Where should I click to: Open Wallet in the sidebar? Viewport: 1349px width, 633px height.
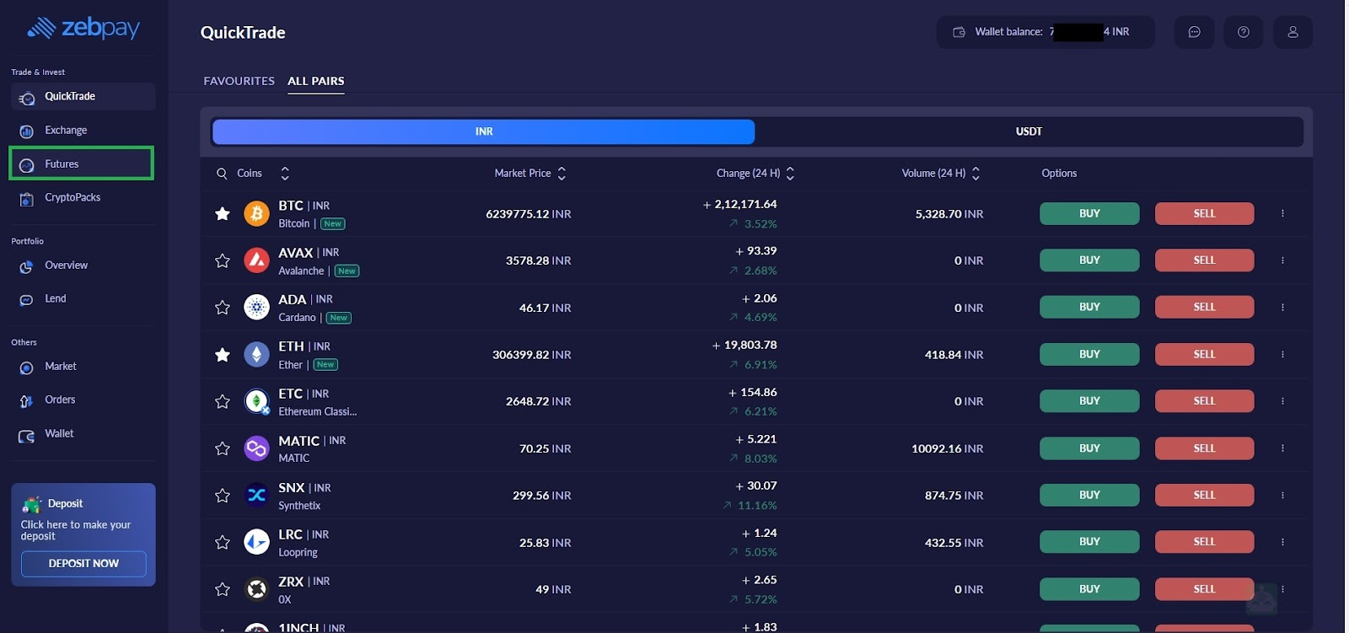point(83,434)
